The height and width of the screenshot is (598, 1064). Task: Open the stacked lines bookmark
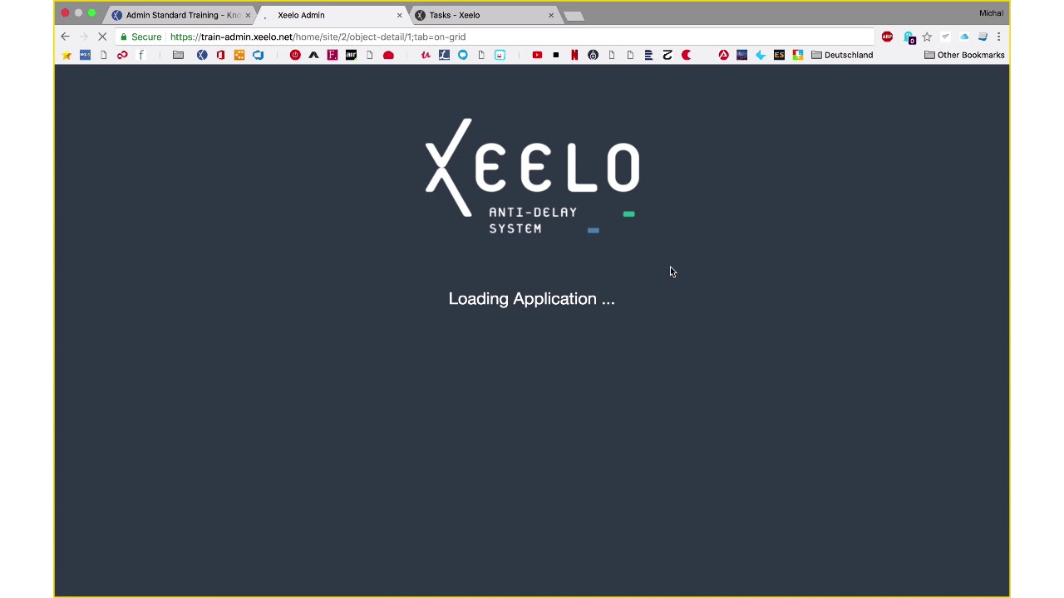(648, 55)
